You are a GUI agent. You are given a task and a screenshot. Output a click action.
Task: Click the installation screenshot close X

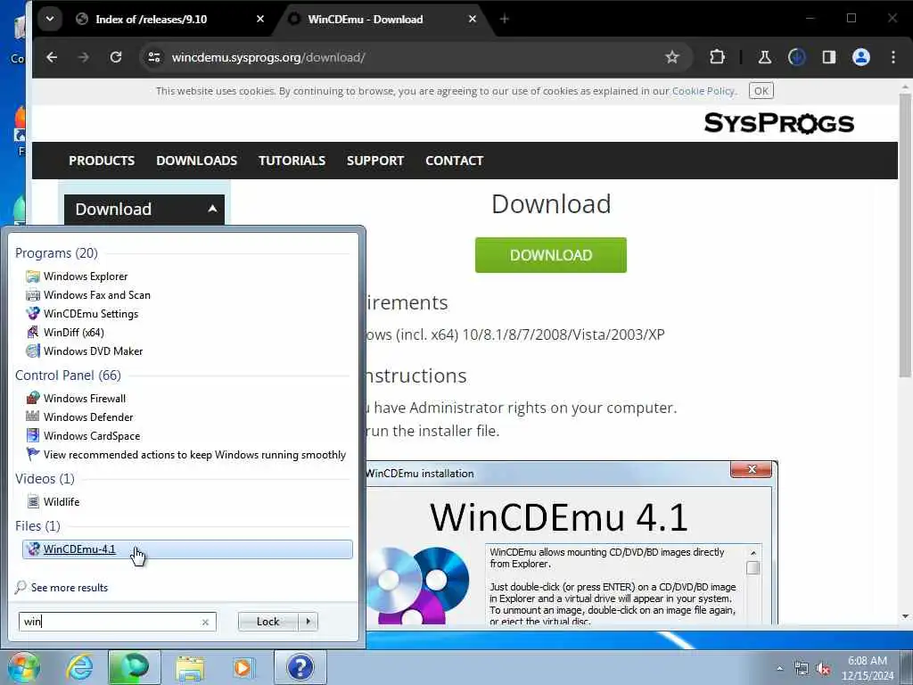click(x=751, y=469)
